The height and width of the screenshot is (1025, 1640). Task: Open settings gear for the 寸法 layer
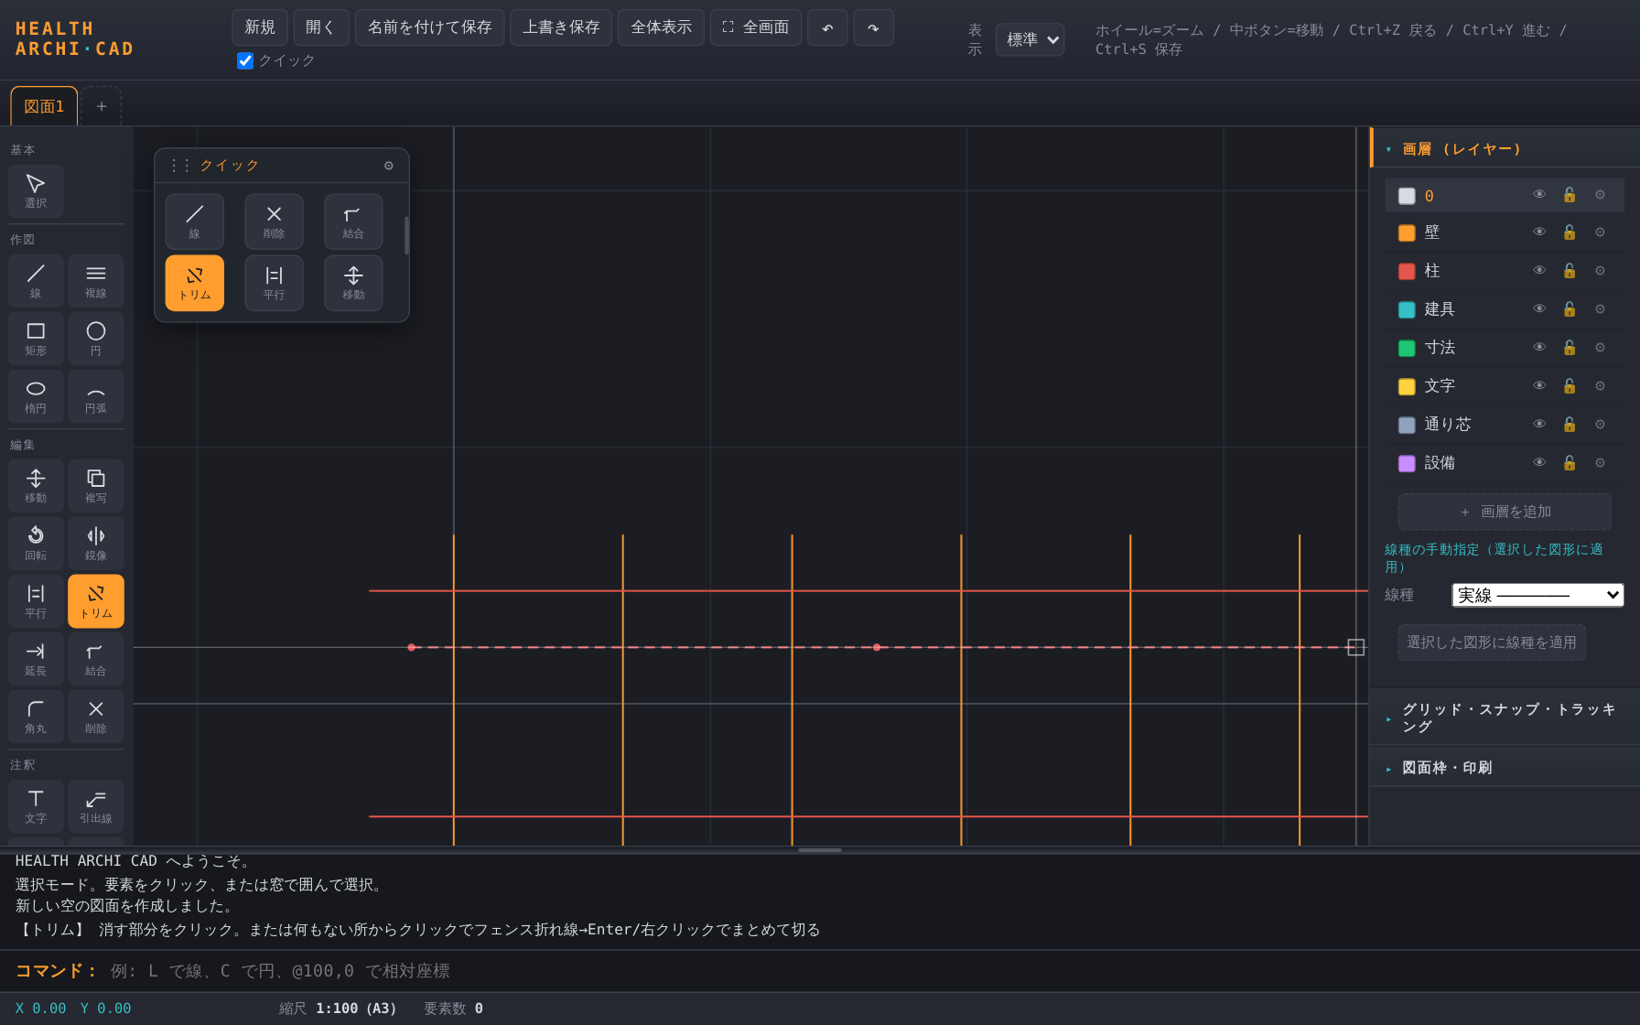point(1600,348)
